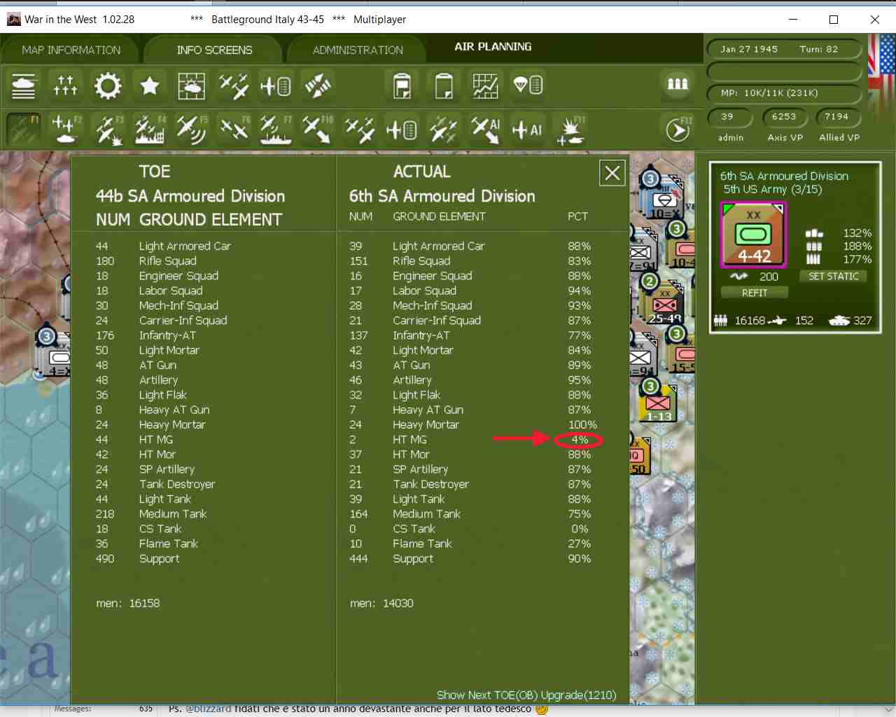
Task: Open the satellite-shaped icon in the top toolbar row
Action: pos(317,85)
